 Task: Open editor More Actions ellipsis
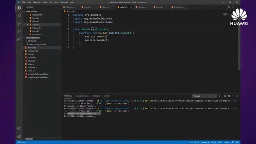pyautogui.click(x=237, y=7)
